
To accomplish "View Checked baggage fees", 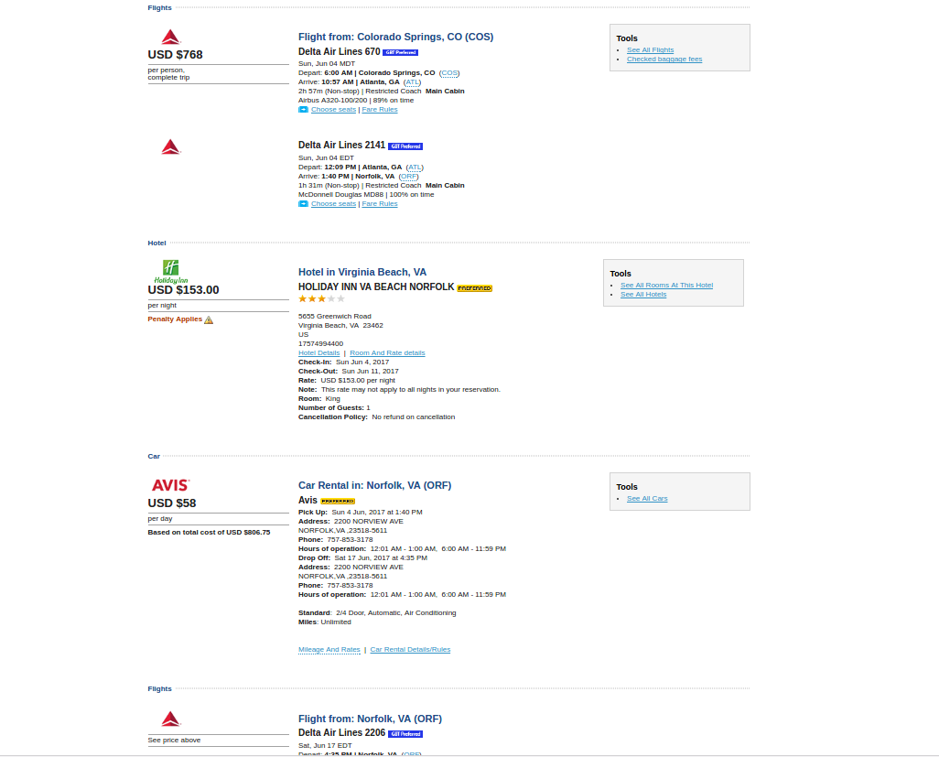I will click(664, 59).
